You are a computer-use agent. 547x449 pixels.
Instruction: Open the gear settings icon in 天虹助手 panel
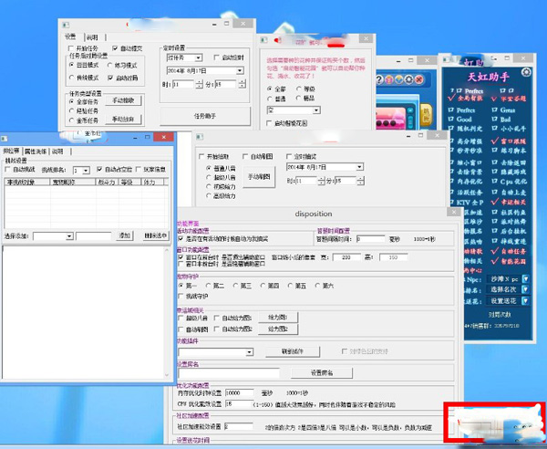coord(526,72)
